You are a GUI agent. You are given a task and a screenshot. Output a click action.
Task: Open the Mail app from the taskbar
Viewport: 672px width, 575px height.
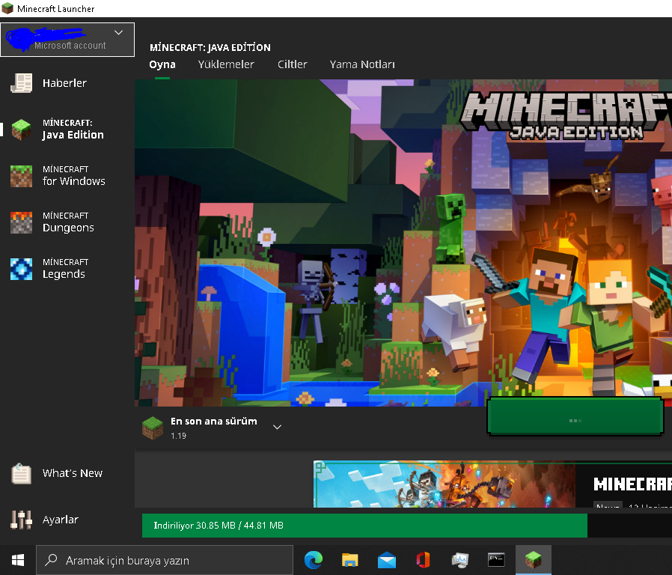[x=387, y=561]
